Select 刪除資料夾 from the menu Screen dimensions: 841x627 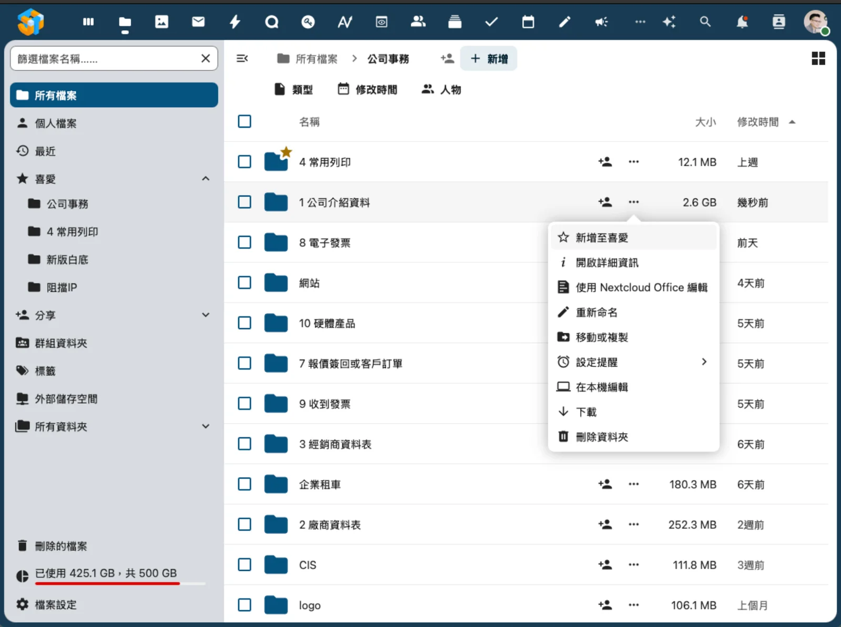tap(633, 437)
